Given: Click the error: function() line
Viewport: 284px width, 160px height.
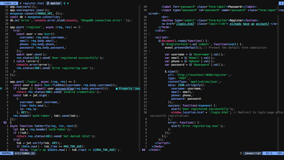Looking at the screenshot, I should (183, 122).
